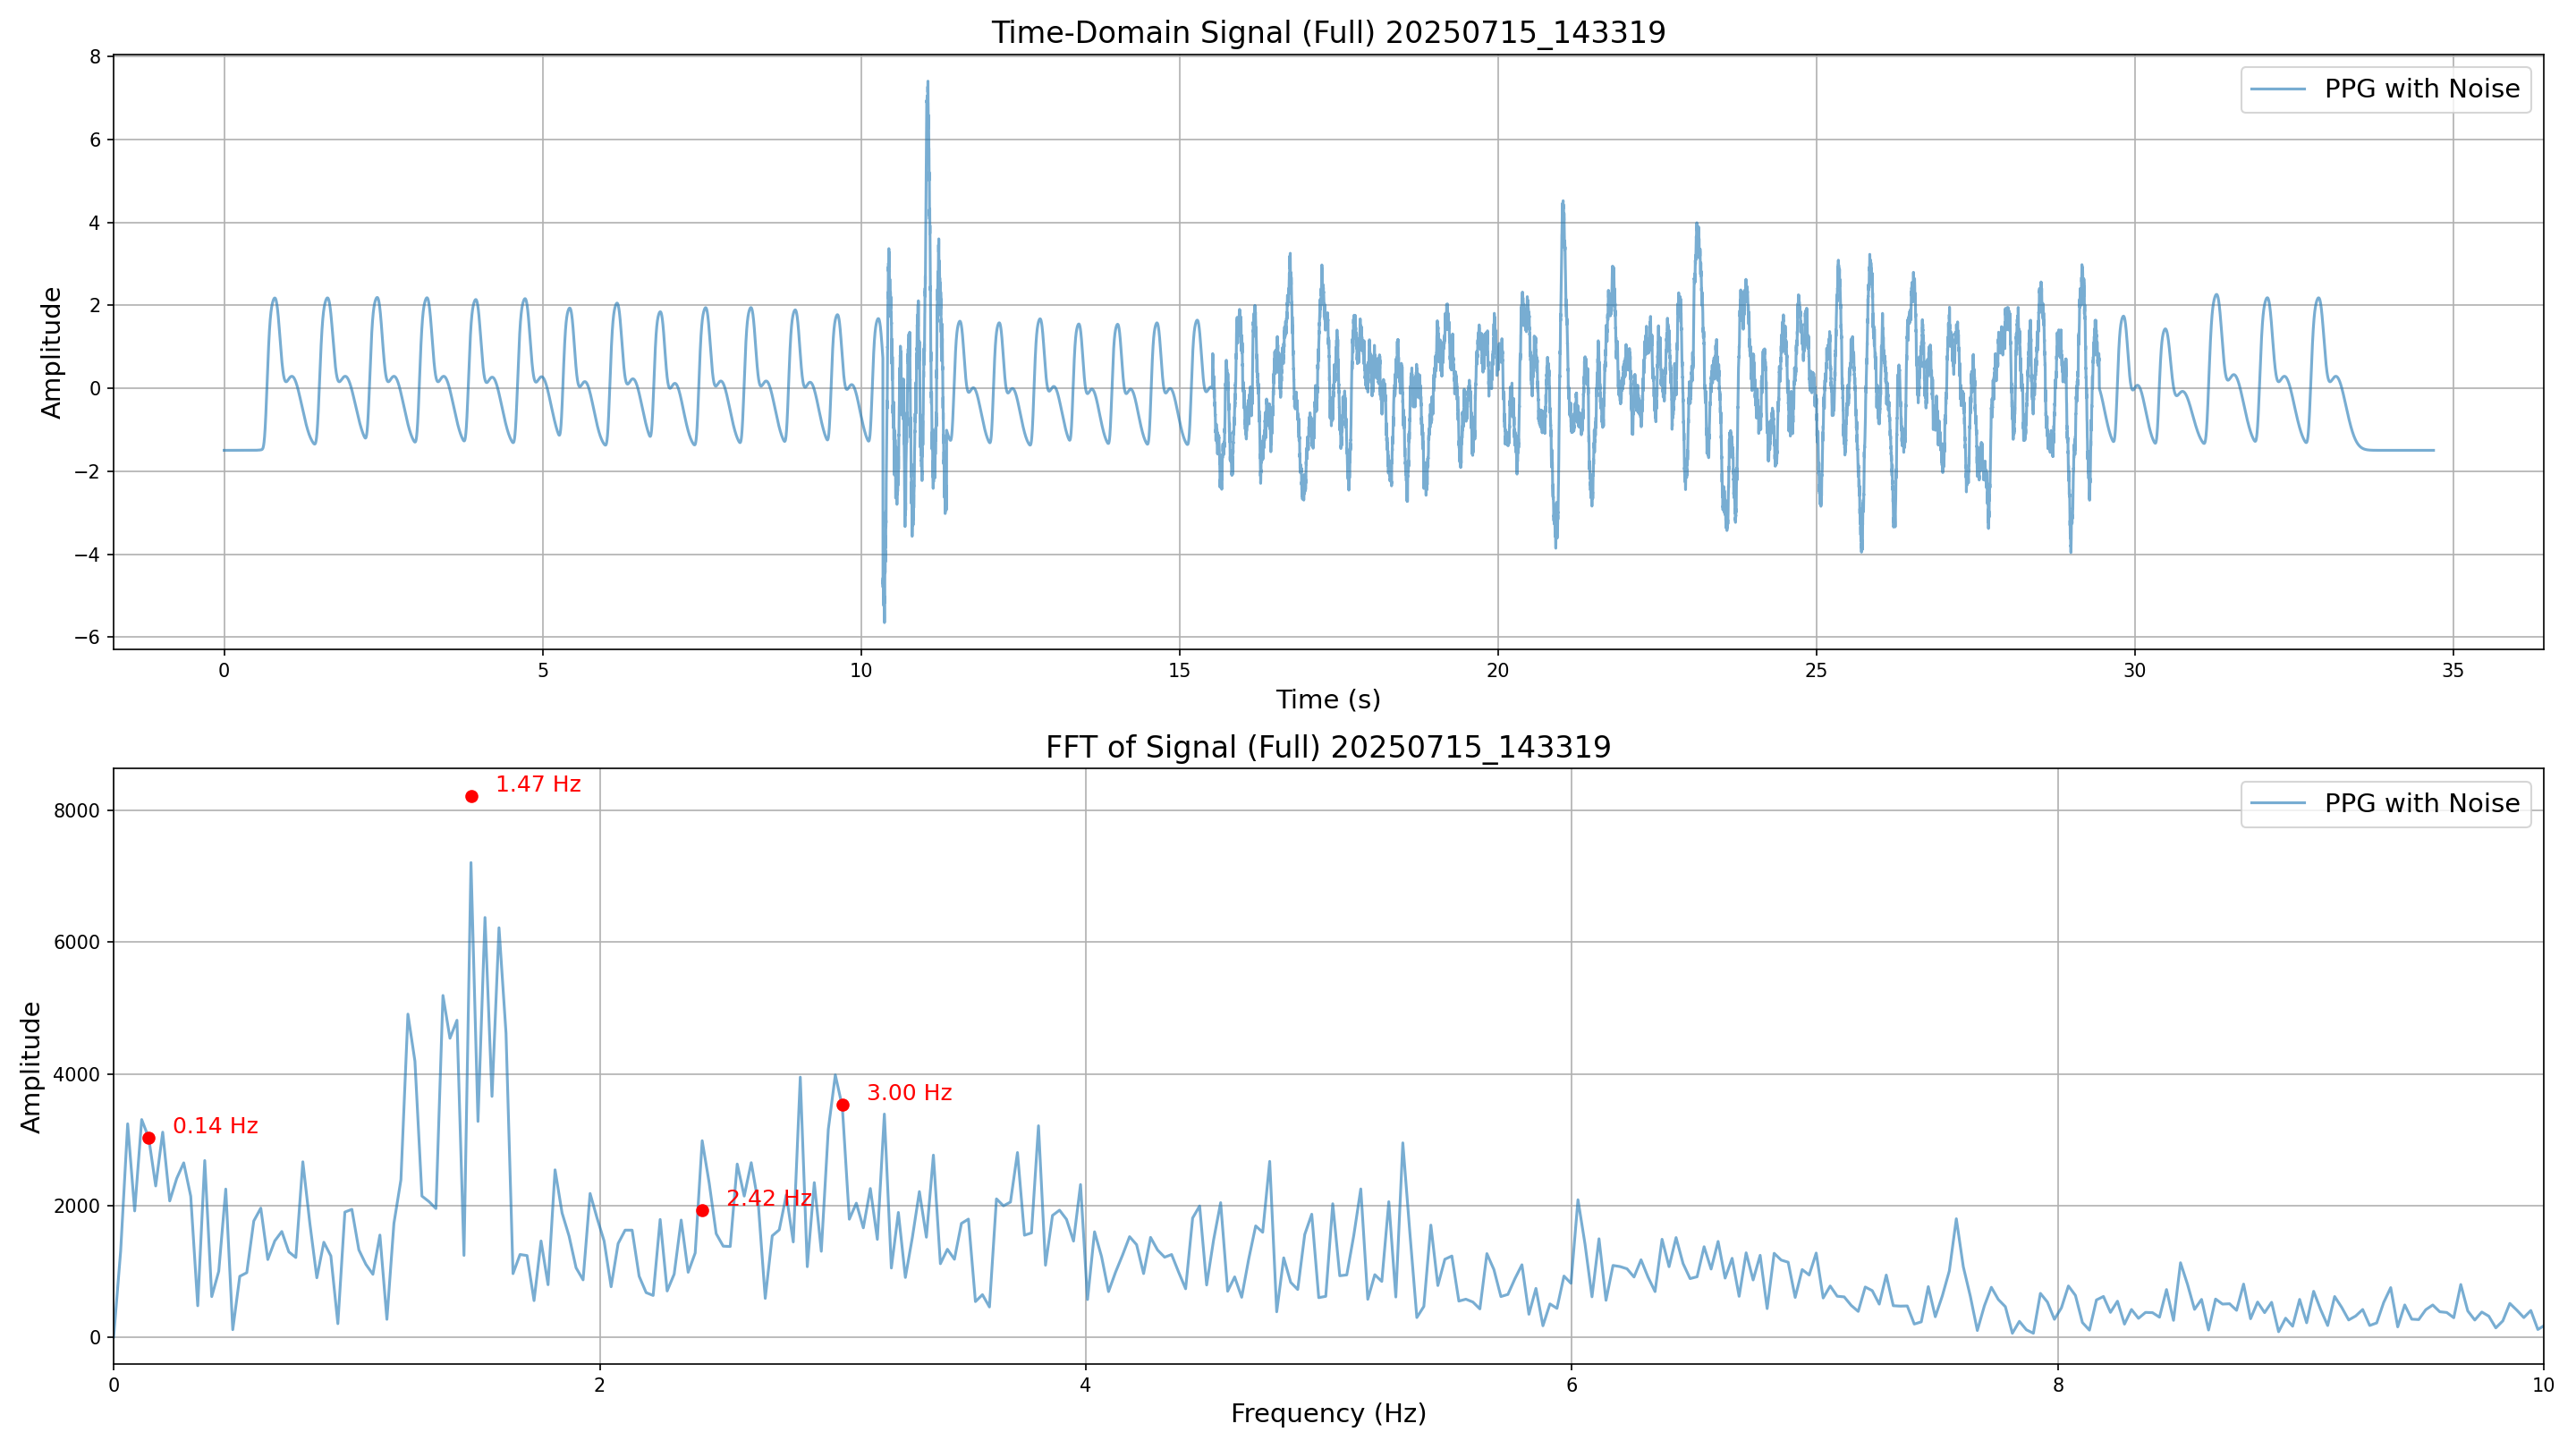This screenshot has width=2576, height=1449.
Task: Click the red 1.47 Hz peak marker
Action: (471, 796)
